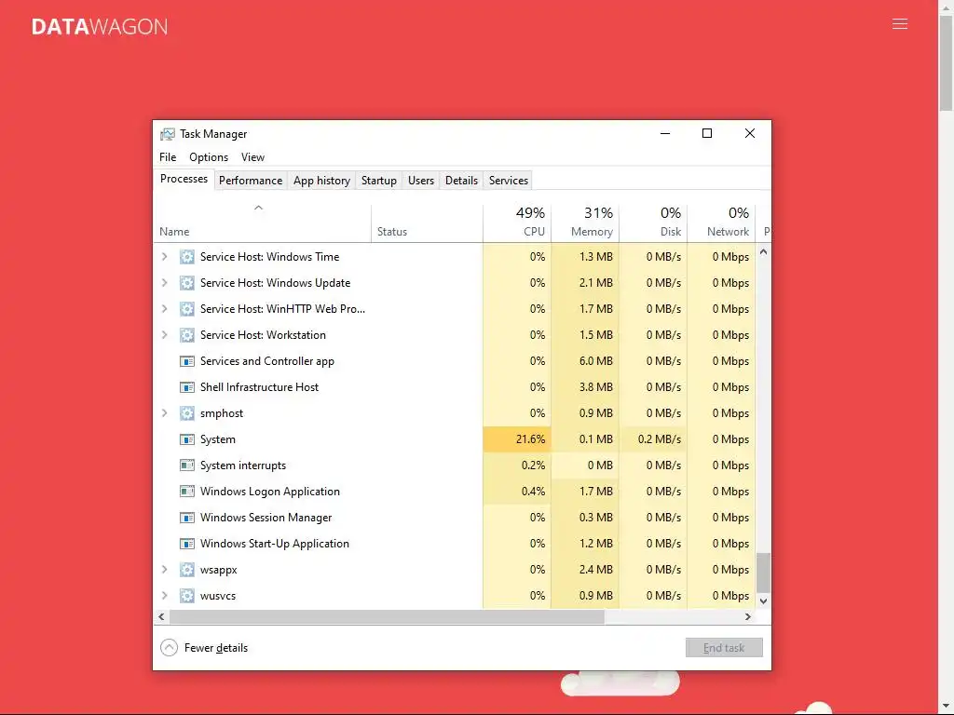954x715 pixels.
Task: Click the Fewer details circle arrow icon
Action: click(169, 648)
